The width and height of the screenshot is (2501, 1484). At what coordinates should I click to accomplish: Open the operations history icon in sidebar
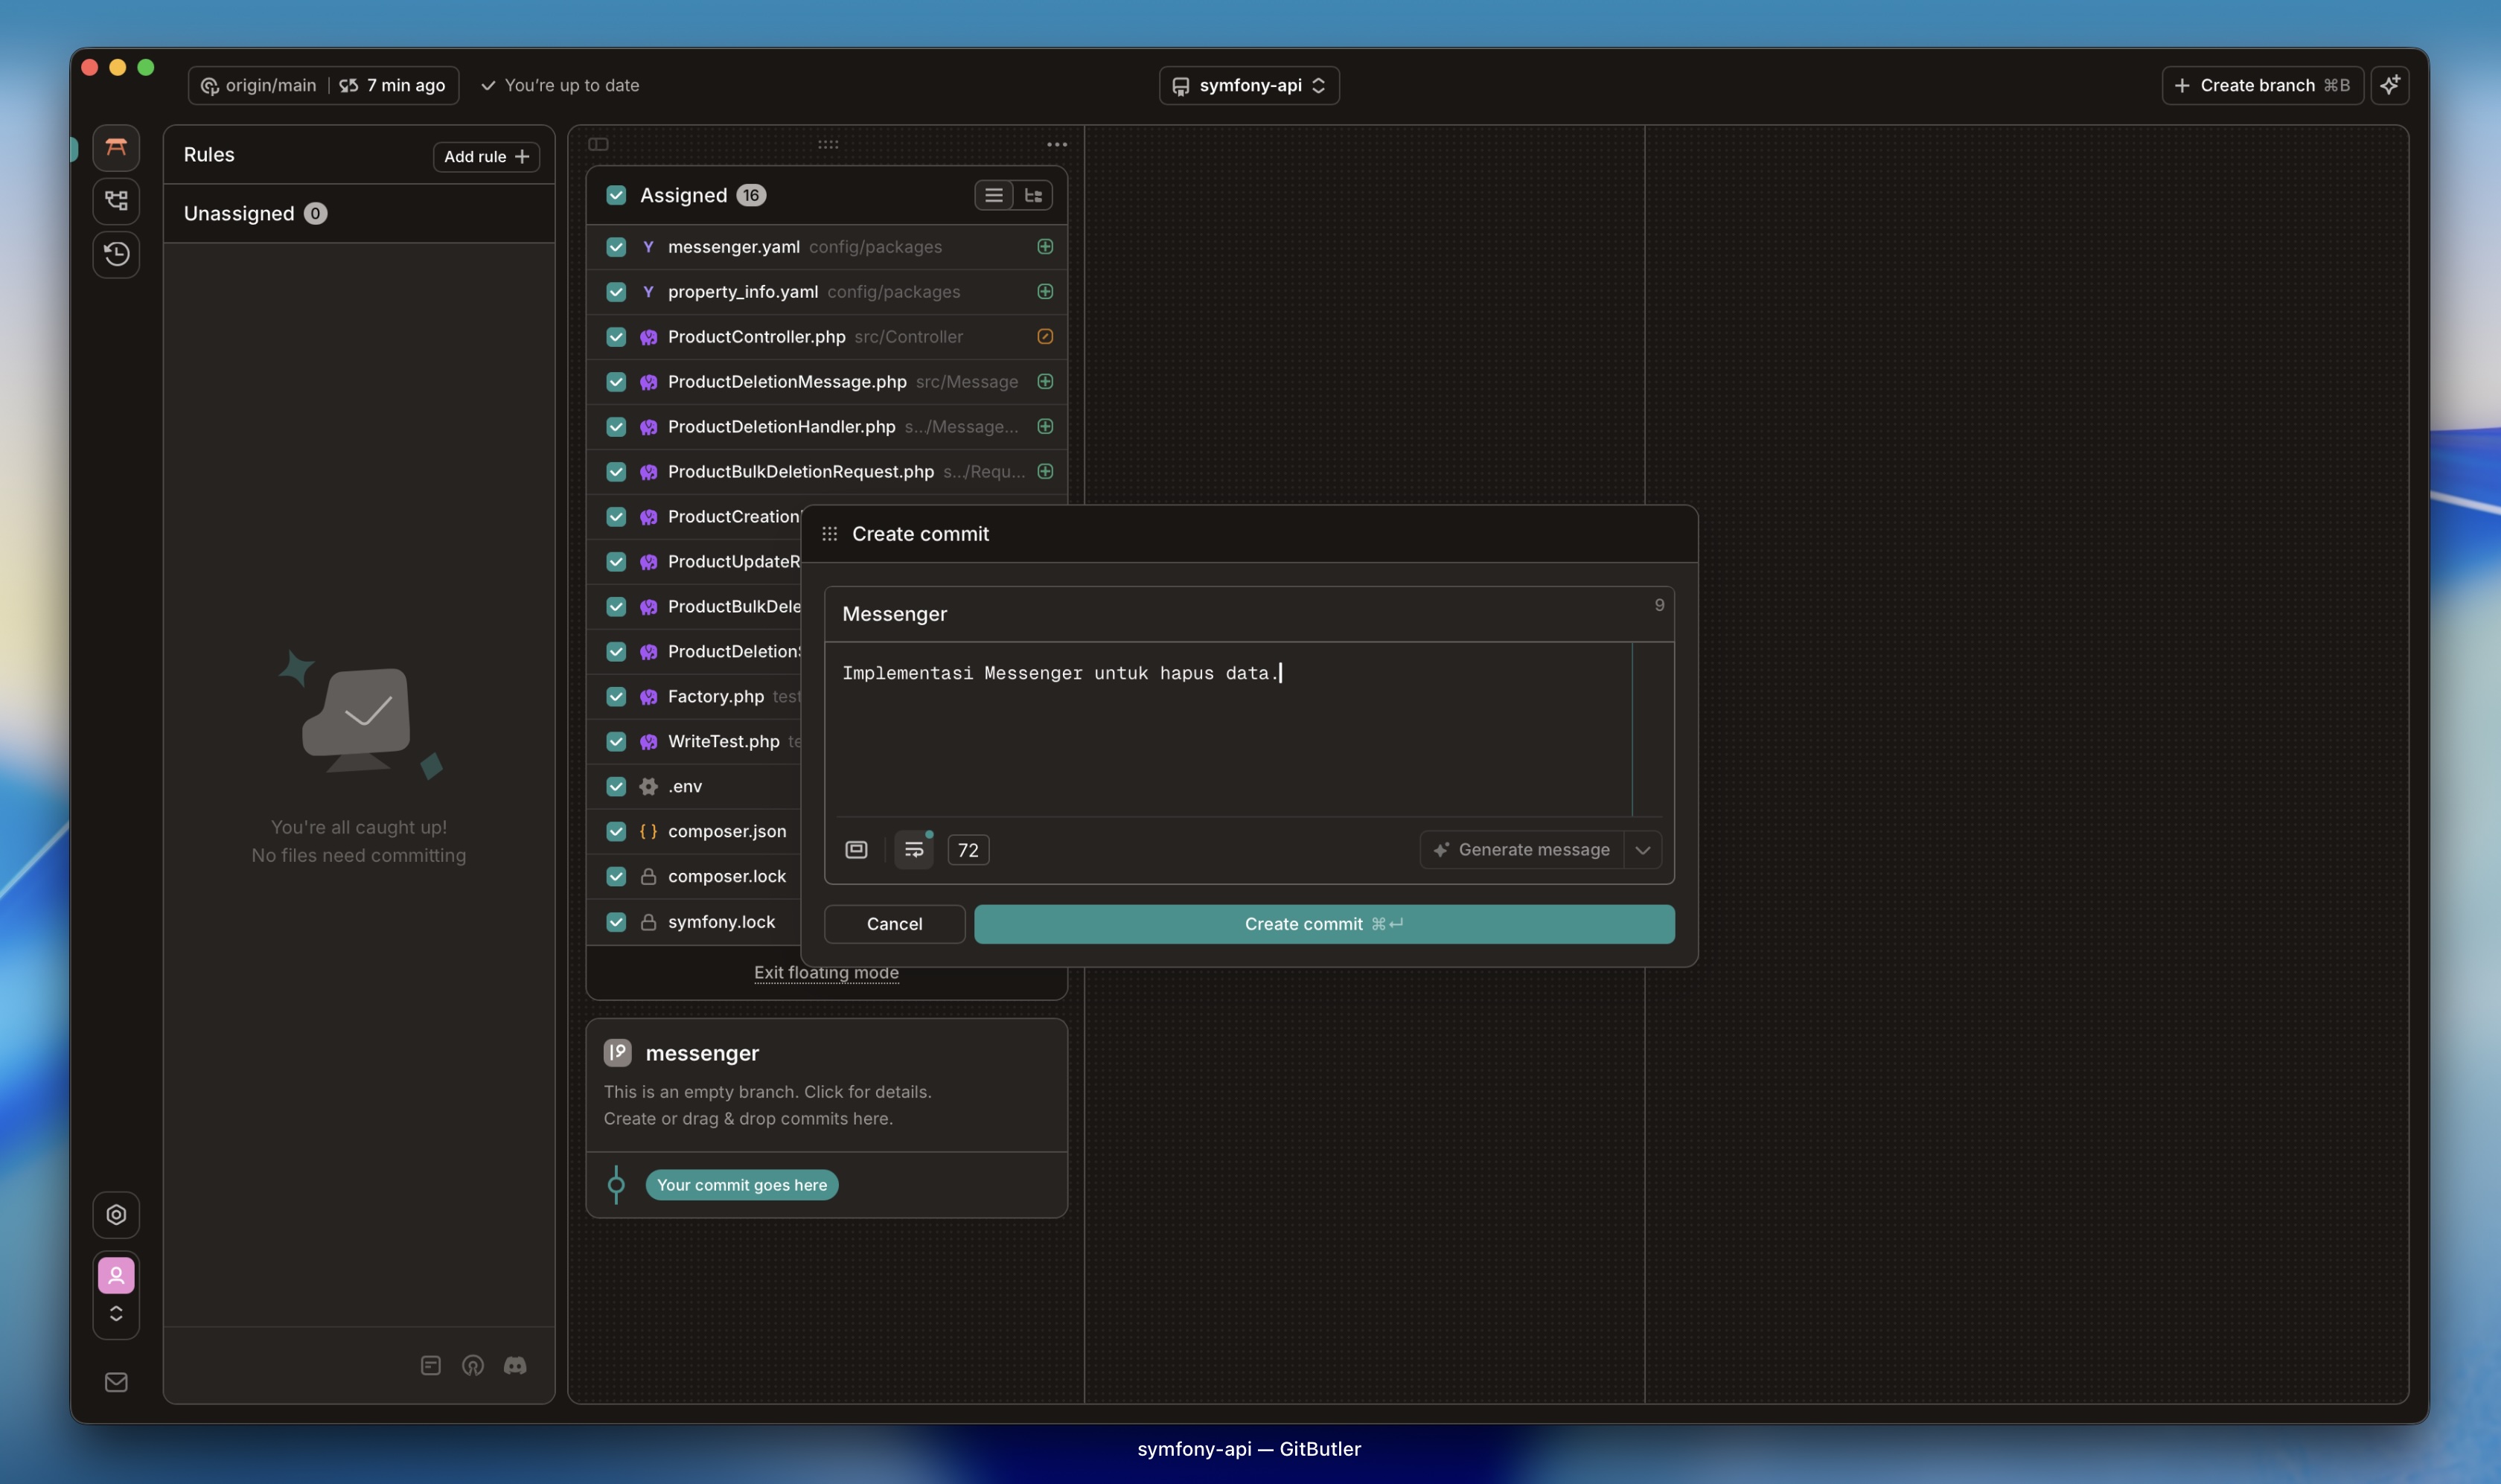click(116, 254)
